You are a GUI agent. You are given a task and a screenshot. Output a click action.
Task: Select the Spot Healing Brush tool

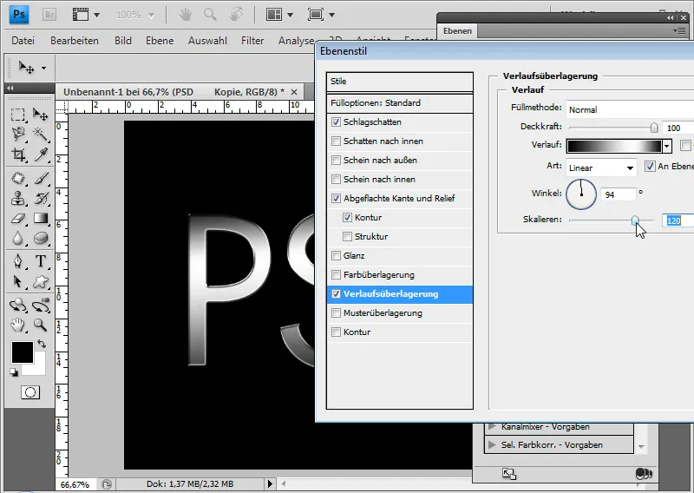coord(17,178)
